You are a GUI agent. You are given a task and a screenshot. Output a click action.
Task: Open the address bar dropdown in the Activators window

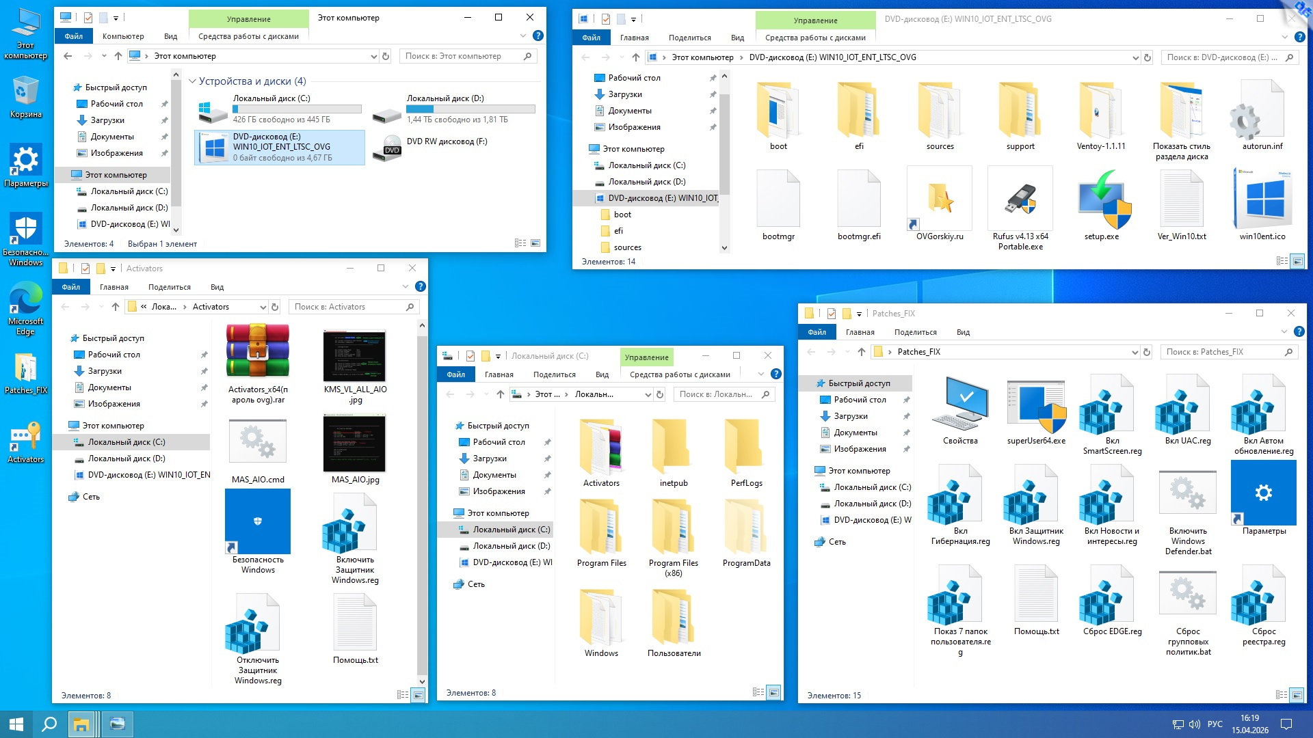263,307
